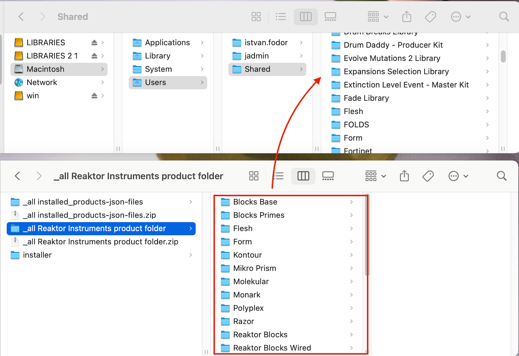This screenshot has width=519, height=356.
Task: Open the jadmin user folder
Action: click(x=267, y=56)
